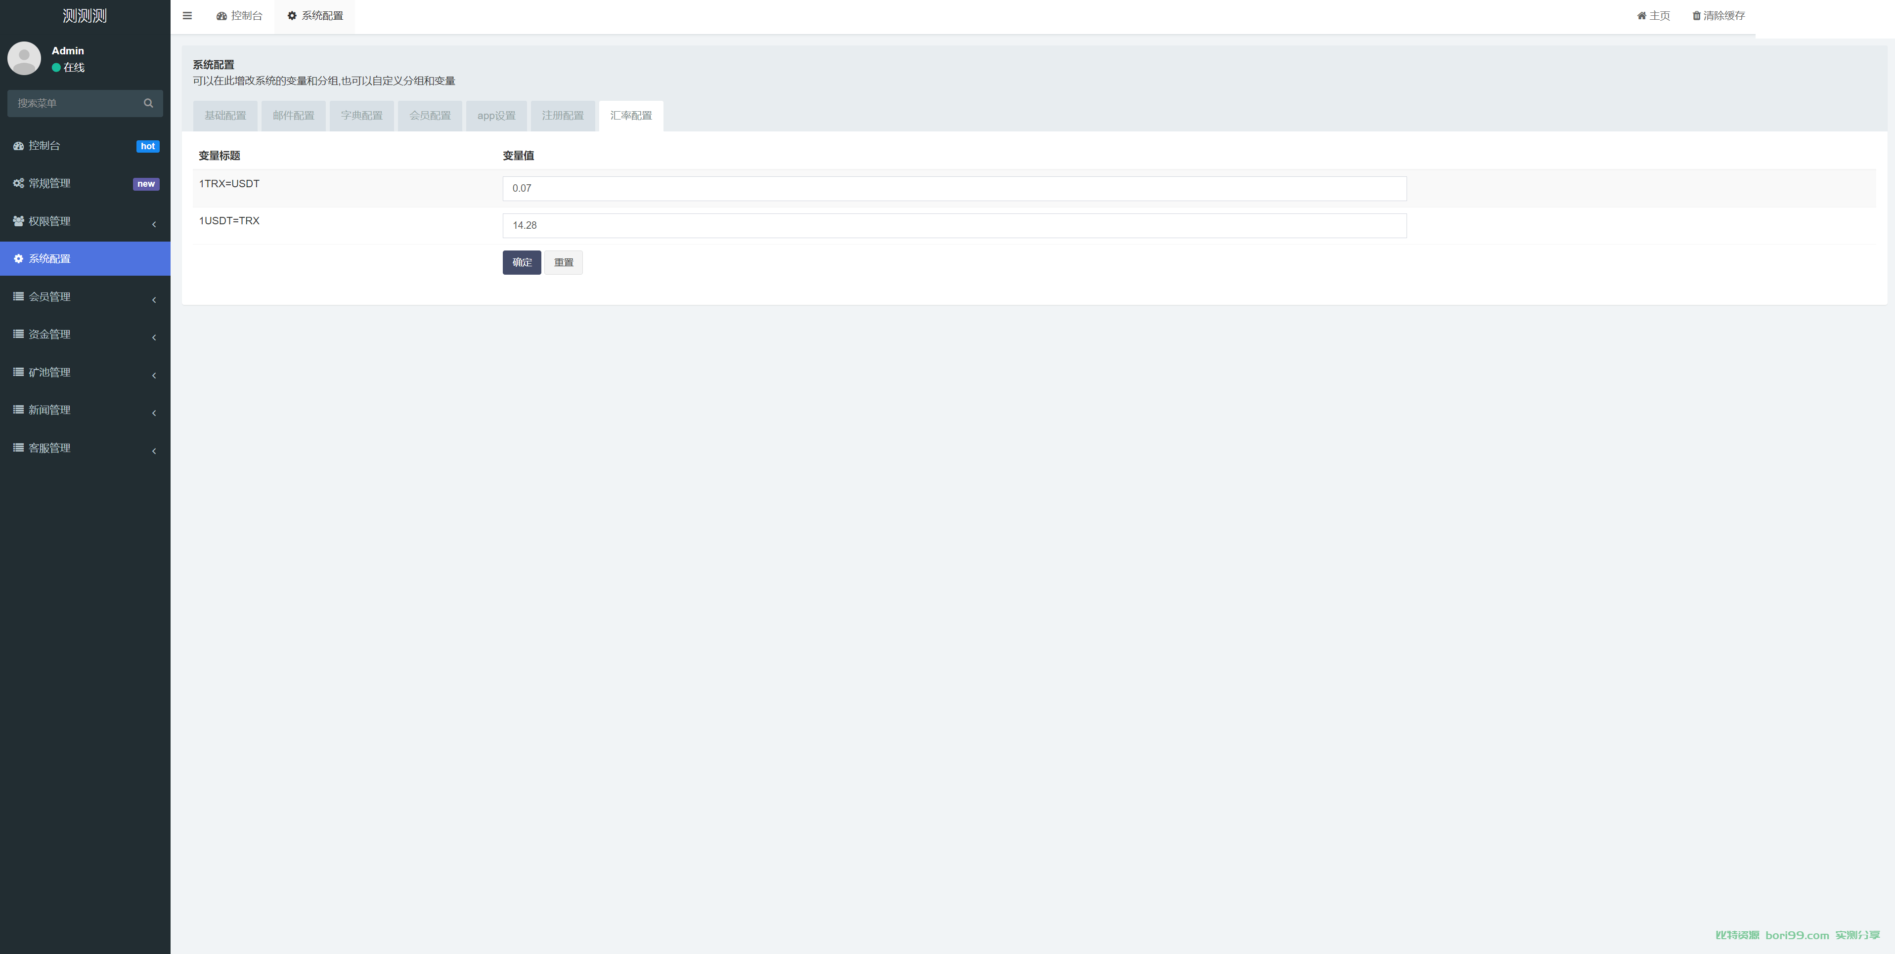The height and width of the screenshot is (954, 1895).
Task: Open the app设置 tab
Action: [496, 116]
